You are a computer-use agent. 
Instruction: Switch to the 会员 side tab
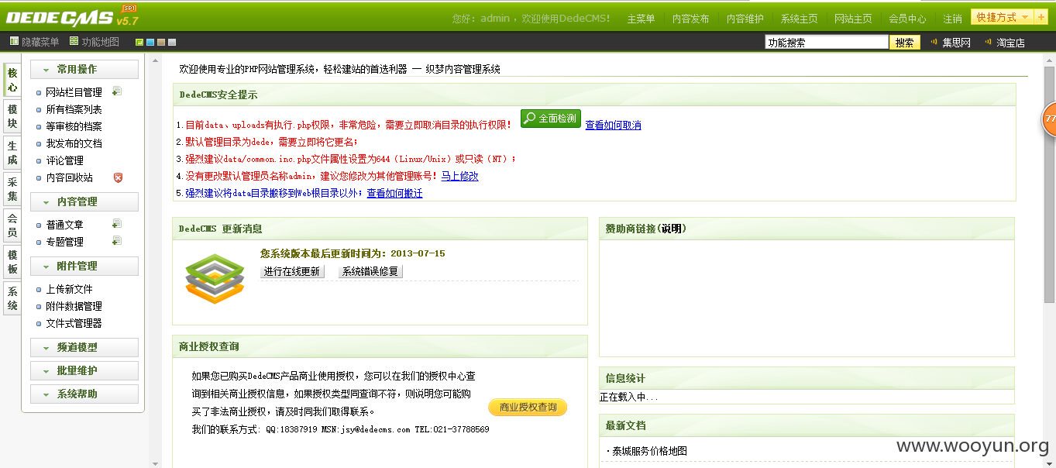point(12,225)
